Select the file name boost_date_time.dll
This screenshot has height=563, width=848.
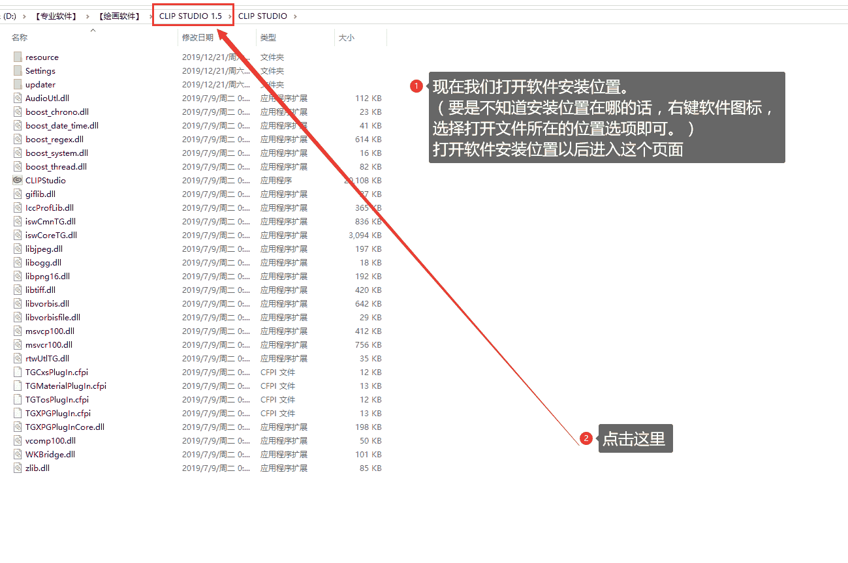62,125
